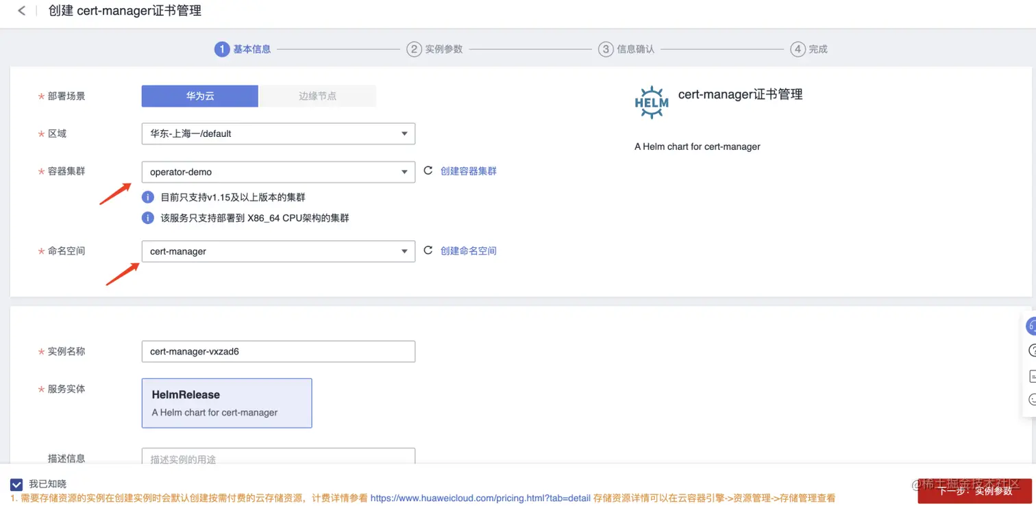Click the back arrow beside the page title
The width and height of the screenshot is (1036, 506).
point(20,11)
